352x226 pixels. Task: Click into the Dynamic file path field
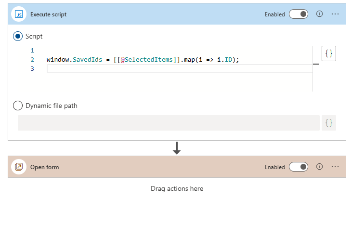click(169, 123)
